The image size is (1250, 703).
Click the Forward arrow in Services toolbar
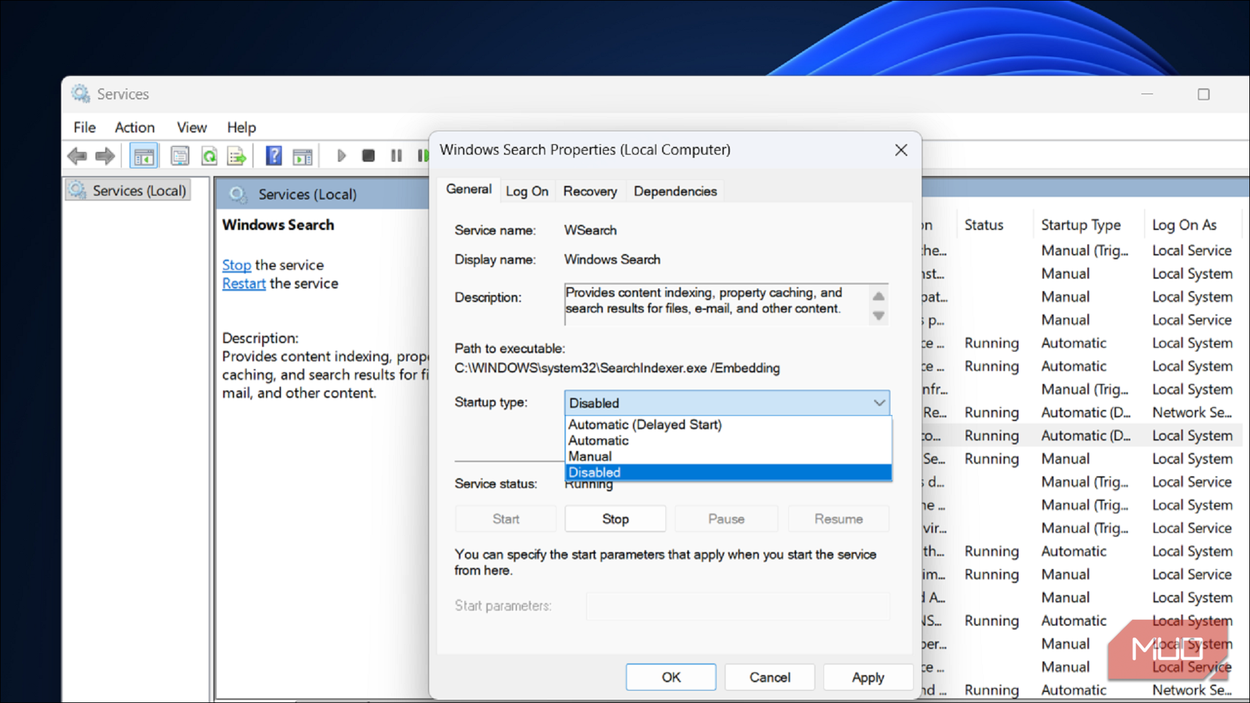click(105, 156)
